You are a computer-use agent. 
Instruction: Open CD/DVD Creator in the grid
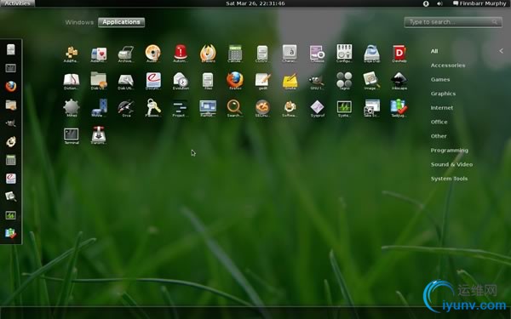click(262, 53)
